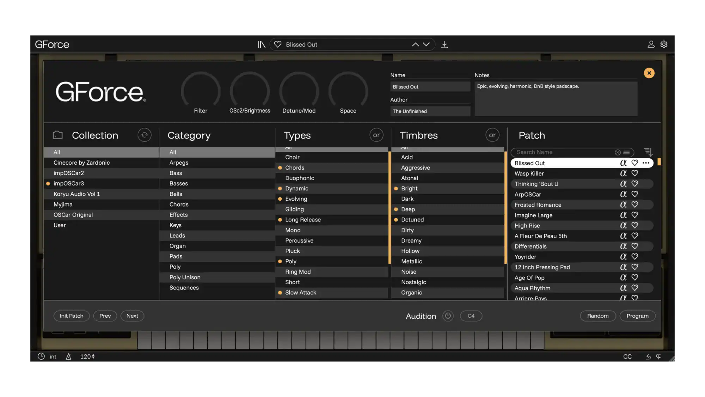Favorite the Wasp Killer patch
705x397 pixels.
634,173
